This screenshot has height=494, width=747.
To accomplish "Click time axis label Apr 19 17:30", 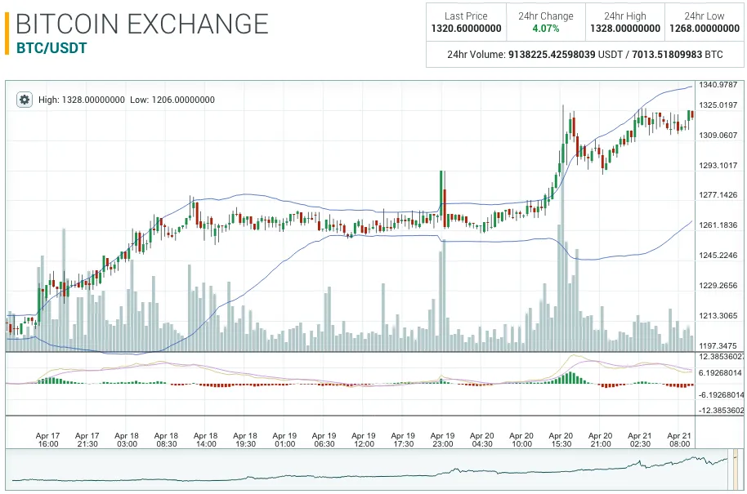I will point(403,440).
